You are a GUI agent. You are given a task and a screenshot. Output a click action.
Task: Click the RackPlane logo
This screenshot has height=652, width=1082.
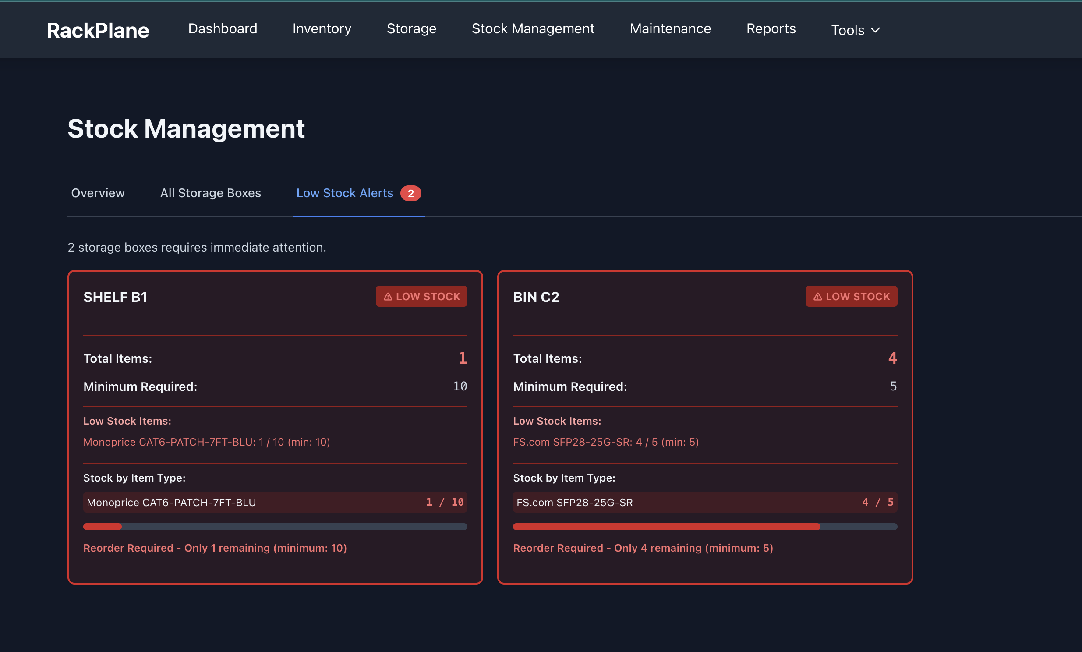98,30
